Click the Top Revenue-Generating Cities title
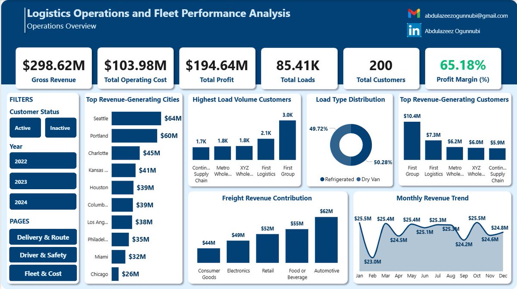The width and height of the screenshot is (517, 289). (133, 99)
